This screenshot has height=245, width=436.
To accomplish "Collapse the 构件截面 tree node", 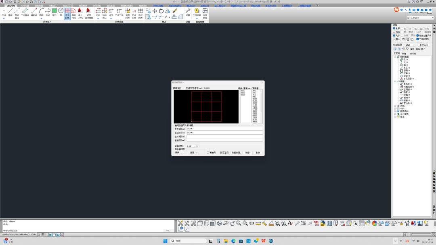I will 395,57.
